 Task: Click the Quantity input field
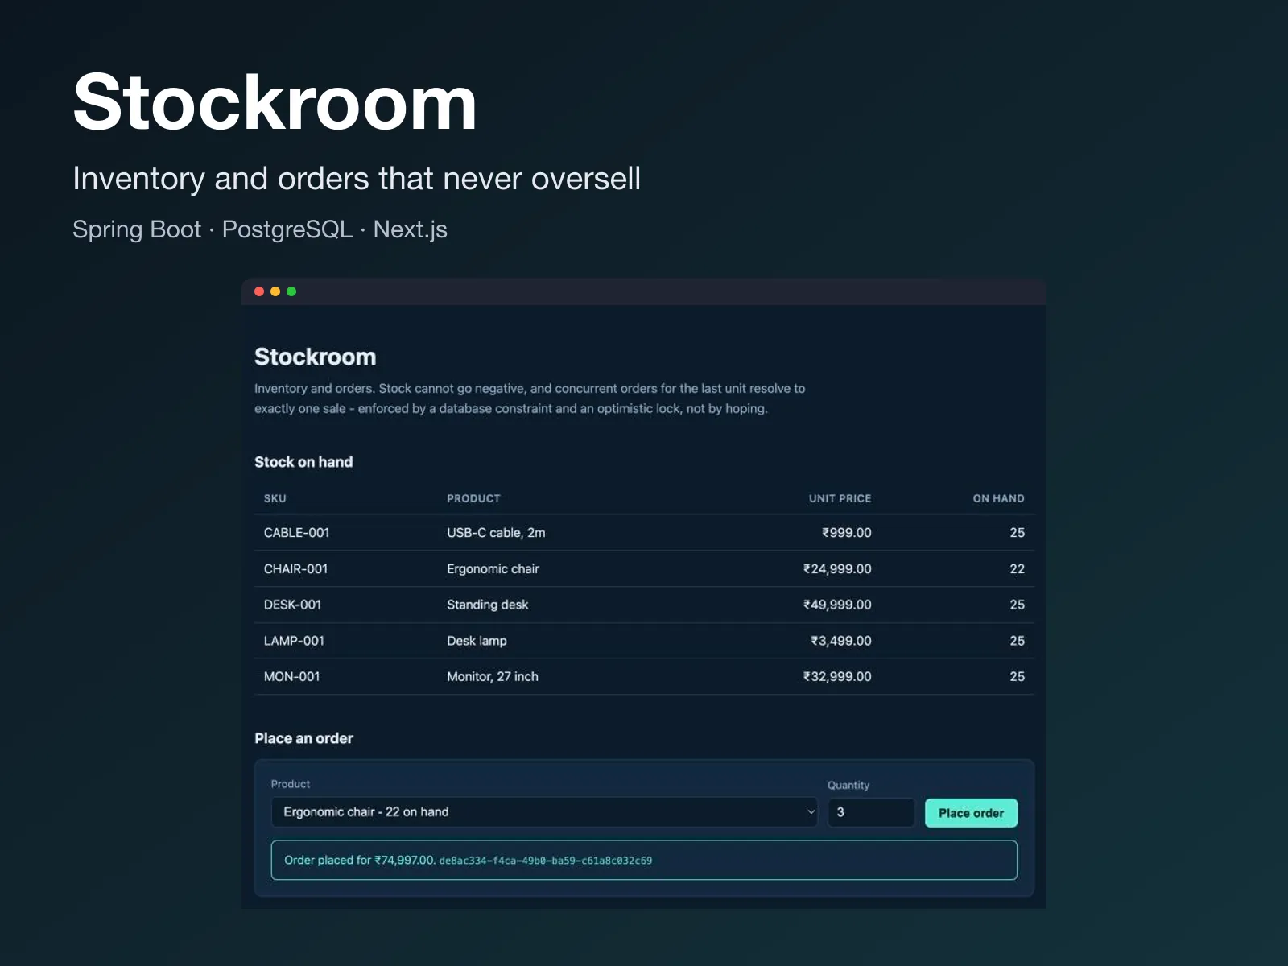pos(871,812)
